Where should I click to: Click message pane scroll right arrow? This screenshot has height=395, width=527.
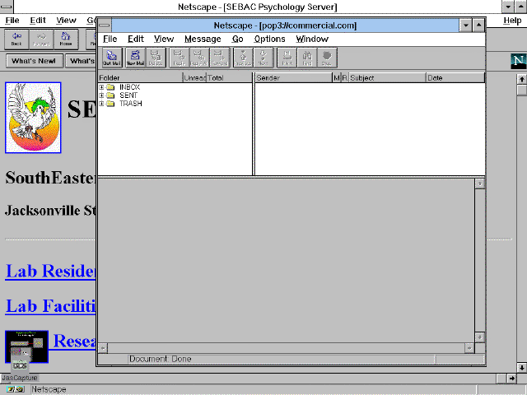tap(469, 348)
